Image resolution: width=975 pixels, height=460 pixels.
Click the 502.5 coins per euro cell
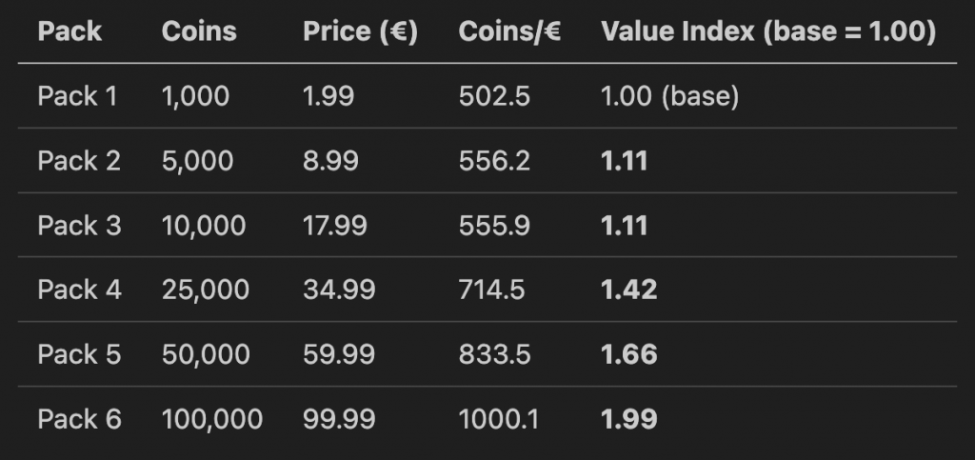pos(494,96)
